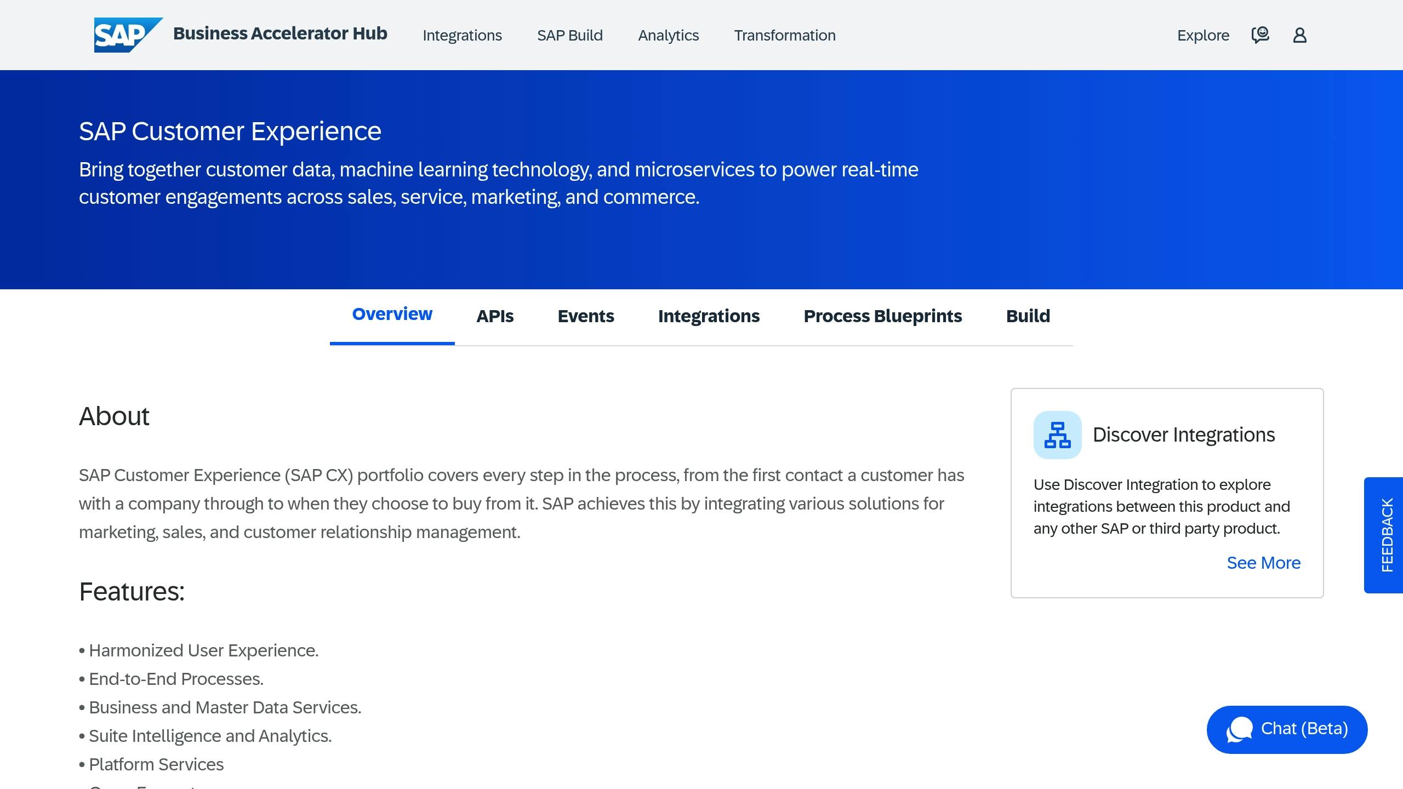The image size is (1403, 789).
Task: Click the SAP logo
Action: coord(128,35)
